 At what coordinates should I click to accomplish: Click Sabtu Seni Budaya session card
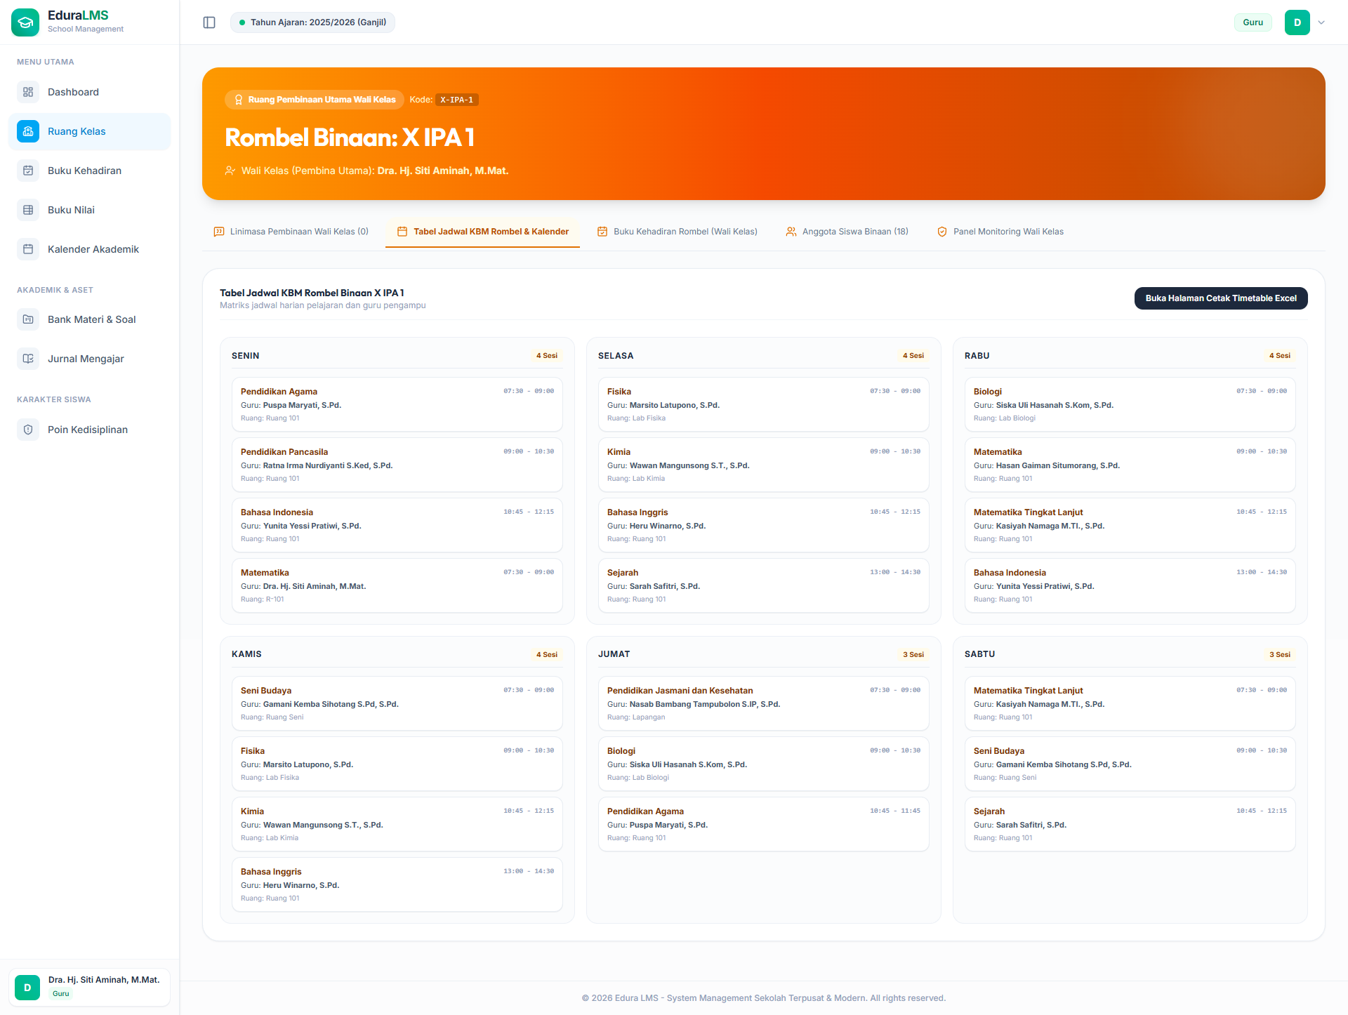coord(1130,764)
